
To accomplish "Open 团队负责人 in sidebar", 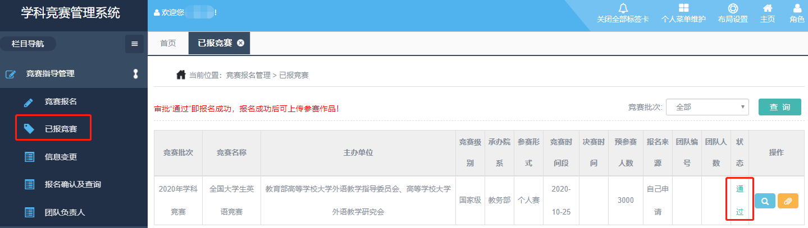I will (x=65, y=212).
